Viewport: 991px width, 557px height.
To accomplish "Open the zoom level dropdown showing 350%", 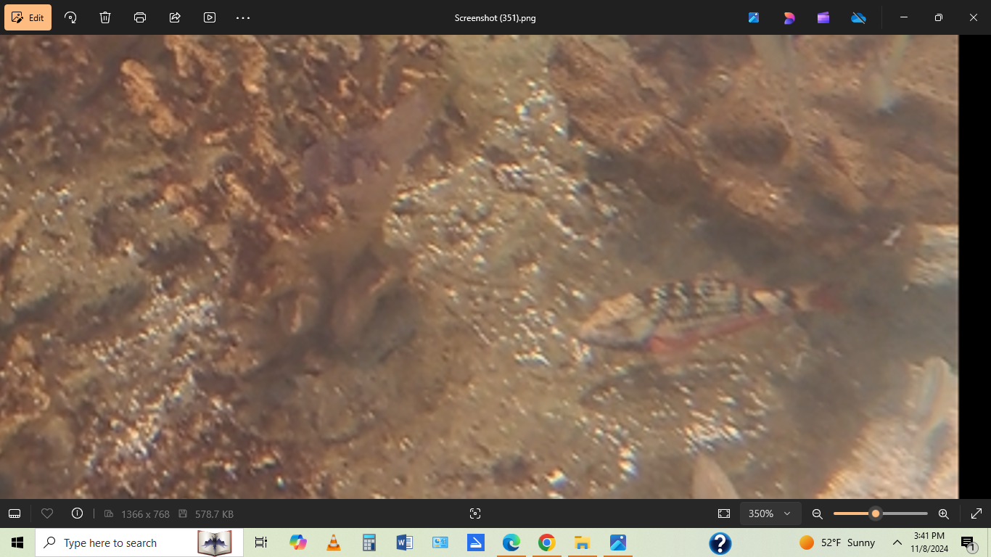I will pos(770,513).
